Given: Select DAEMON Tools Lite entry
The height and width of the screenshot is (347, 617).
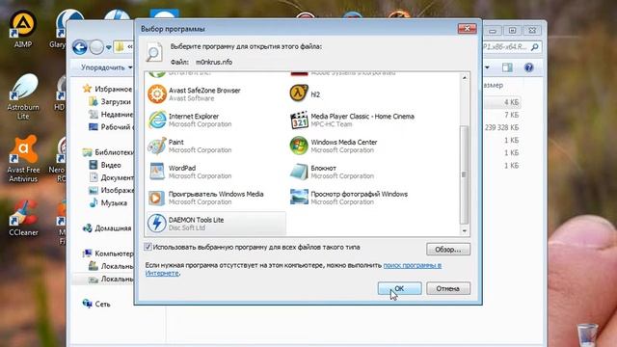Looking at the screenshot, I should click(216, 224).
